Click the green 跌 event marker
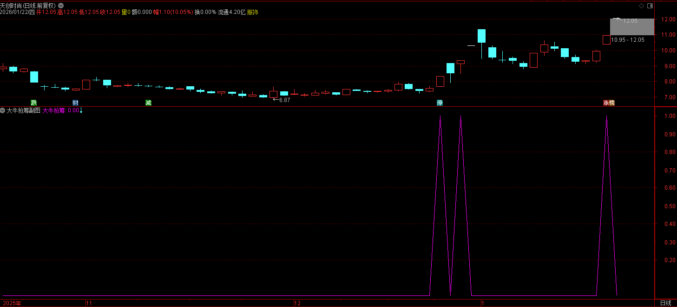Screen dimensions: 677x307 coord(33,102)
